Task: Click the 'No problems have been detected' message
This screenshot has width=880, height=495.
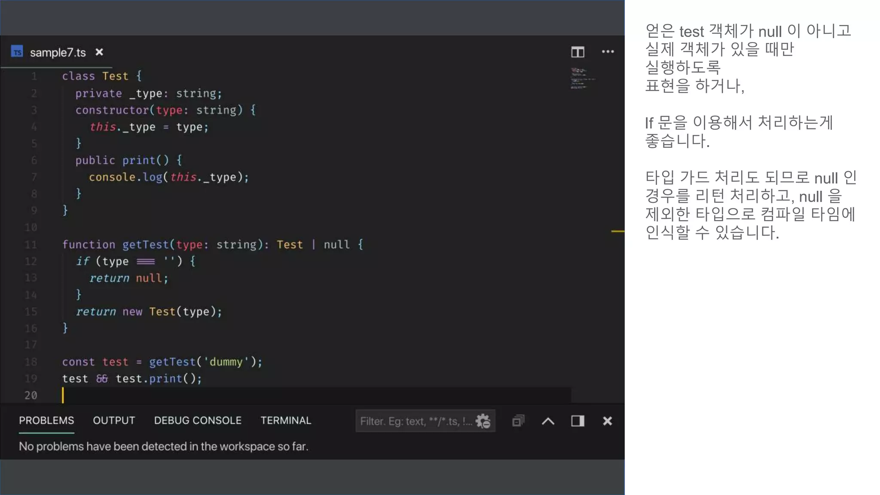Action: coord(163,446)
